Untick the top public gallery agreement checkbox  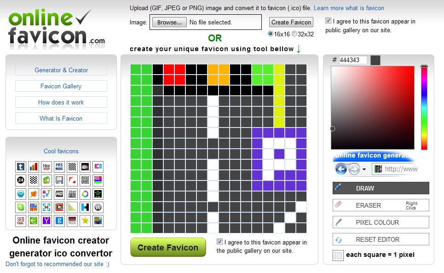(x=328, y=21)
